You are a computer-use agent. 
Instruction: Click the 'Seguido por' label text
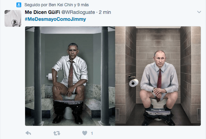[x=36, y=5]
